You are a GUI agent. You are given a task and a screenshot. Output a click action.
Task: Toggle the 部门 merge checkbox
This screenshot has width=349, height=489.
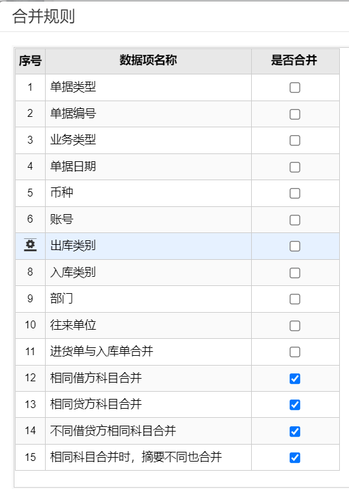[x=295, y=299]
